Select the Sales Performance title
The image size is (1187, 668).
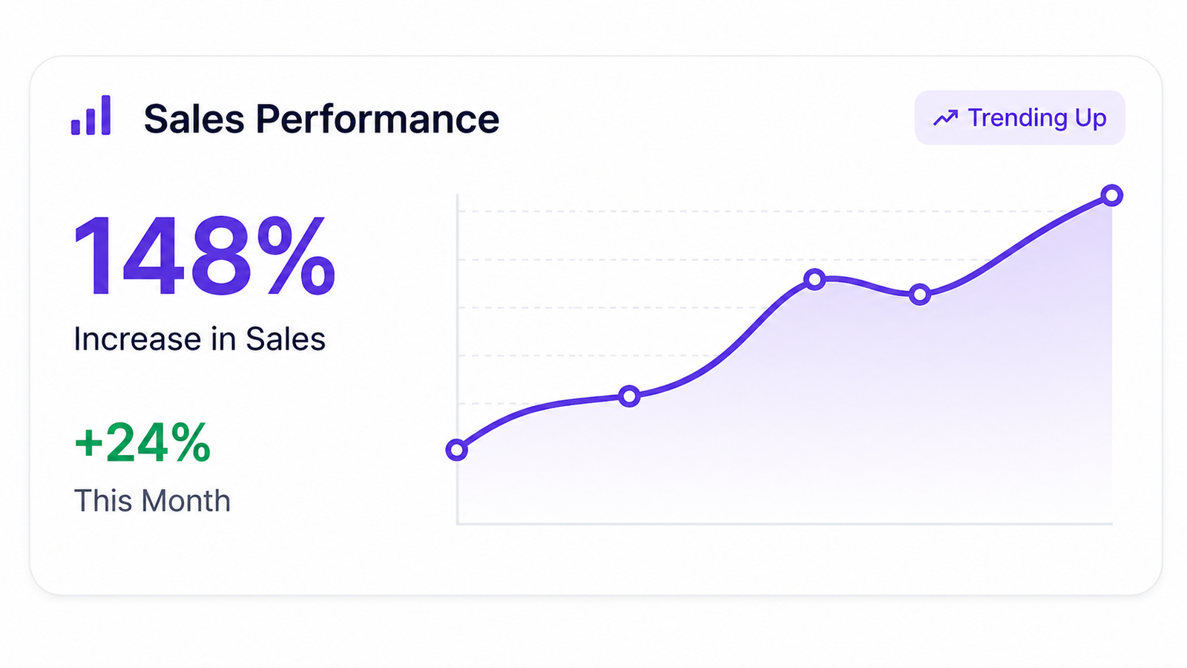tap(321, 119)
